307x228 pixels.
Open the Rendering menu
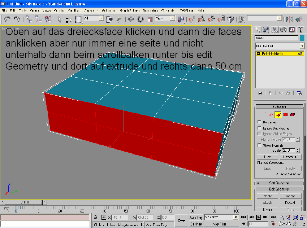[150, 11]
